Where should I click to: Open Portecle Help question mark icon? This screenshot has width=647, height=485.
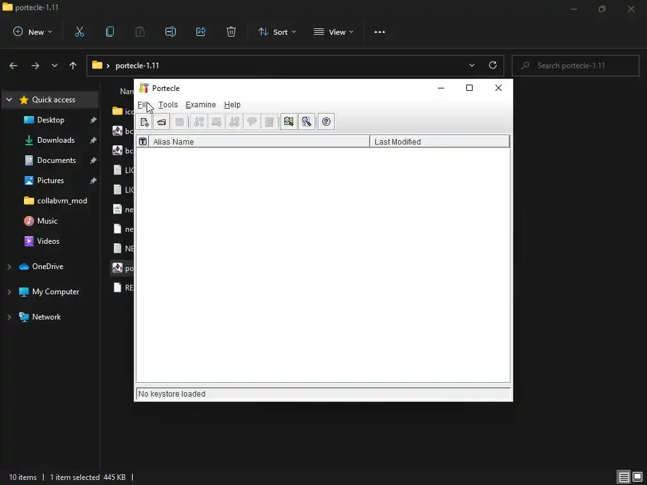pyautogui.click(x=326, y=122)
